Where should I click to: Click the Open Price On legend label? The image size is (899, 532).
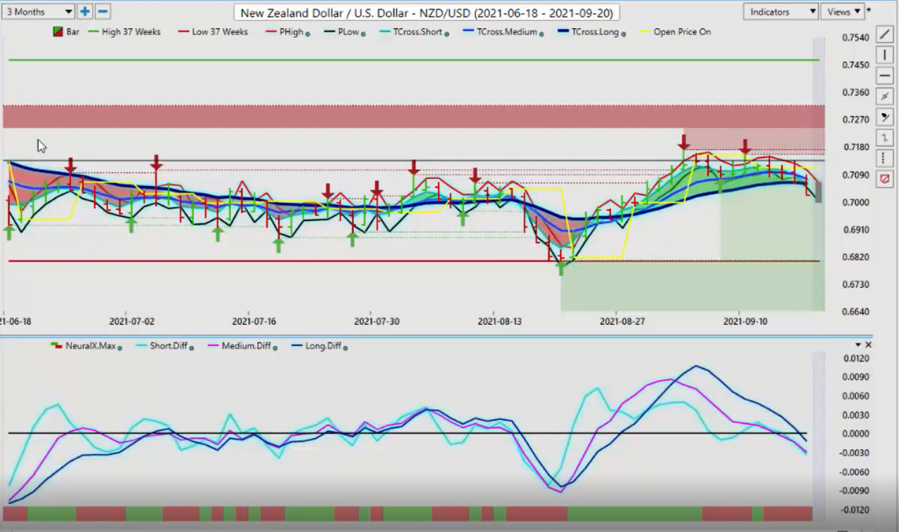point(682,32)
